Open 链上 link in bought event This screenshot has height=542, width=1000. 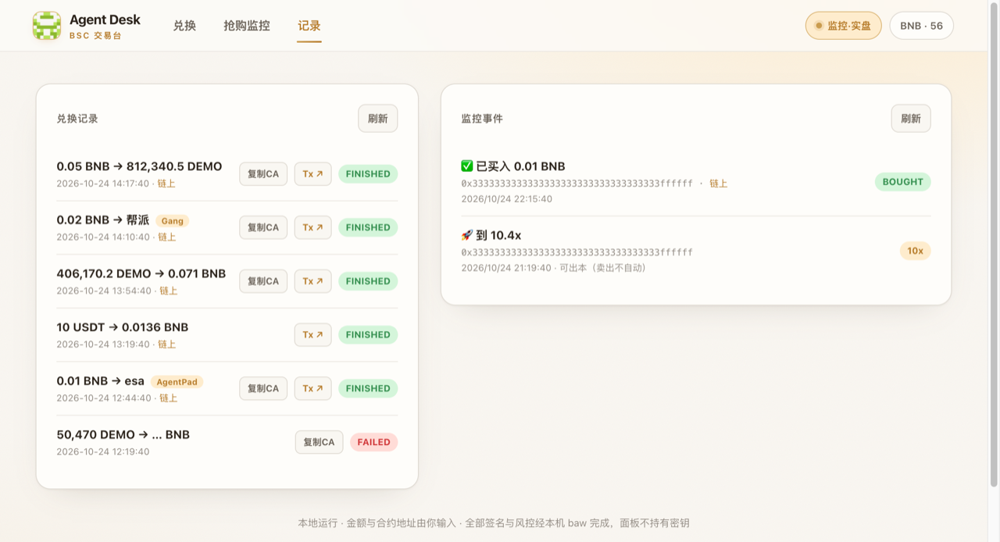pyautogui.click(x=718, y=184)
